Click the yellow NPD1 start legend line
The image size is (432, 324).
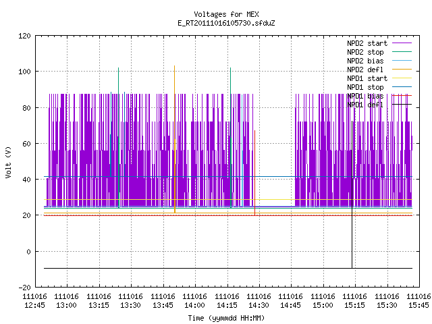402,78
